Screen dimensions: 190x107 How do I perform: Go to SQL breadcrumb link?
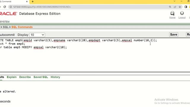point(6,27)
